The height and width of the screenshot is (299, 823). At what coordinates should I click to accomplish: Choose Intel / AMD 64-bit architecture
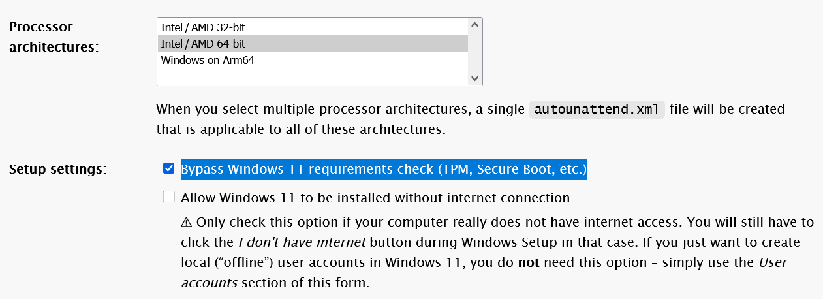click(x=203, y=44)
